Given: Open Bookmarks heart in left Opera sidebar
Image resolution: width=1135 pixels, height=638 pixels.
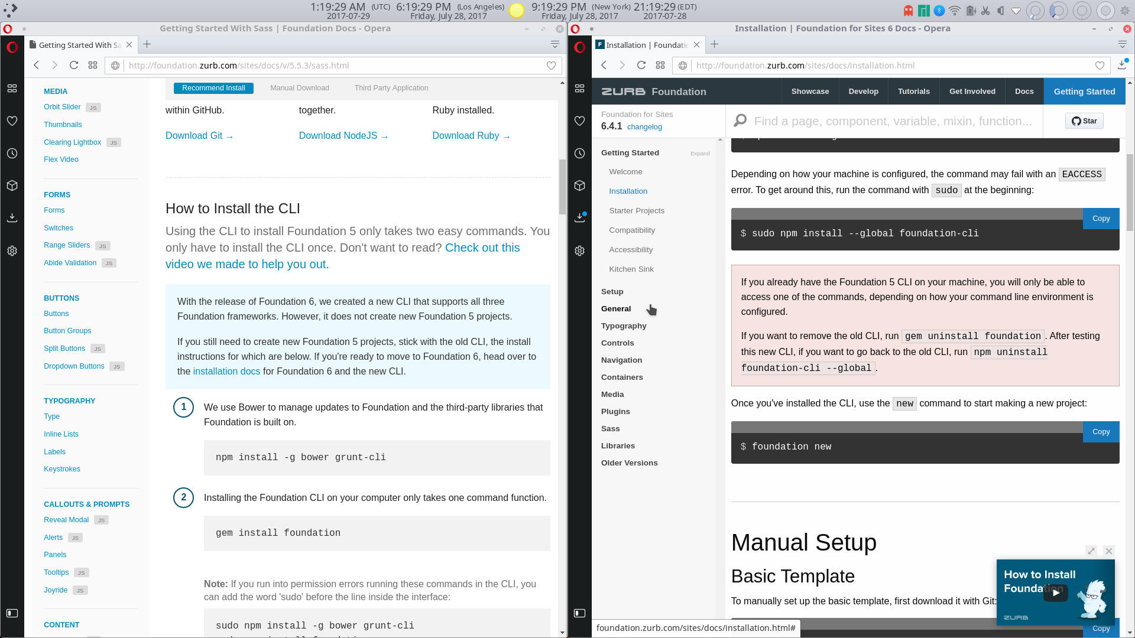Looking at the screenshot, I should click(x=12, y=121).
